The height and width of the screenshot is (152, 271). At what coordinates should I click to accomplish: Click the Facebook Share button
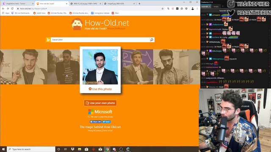point(96,122)
